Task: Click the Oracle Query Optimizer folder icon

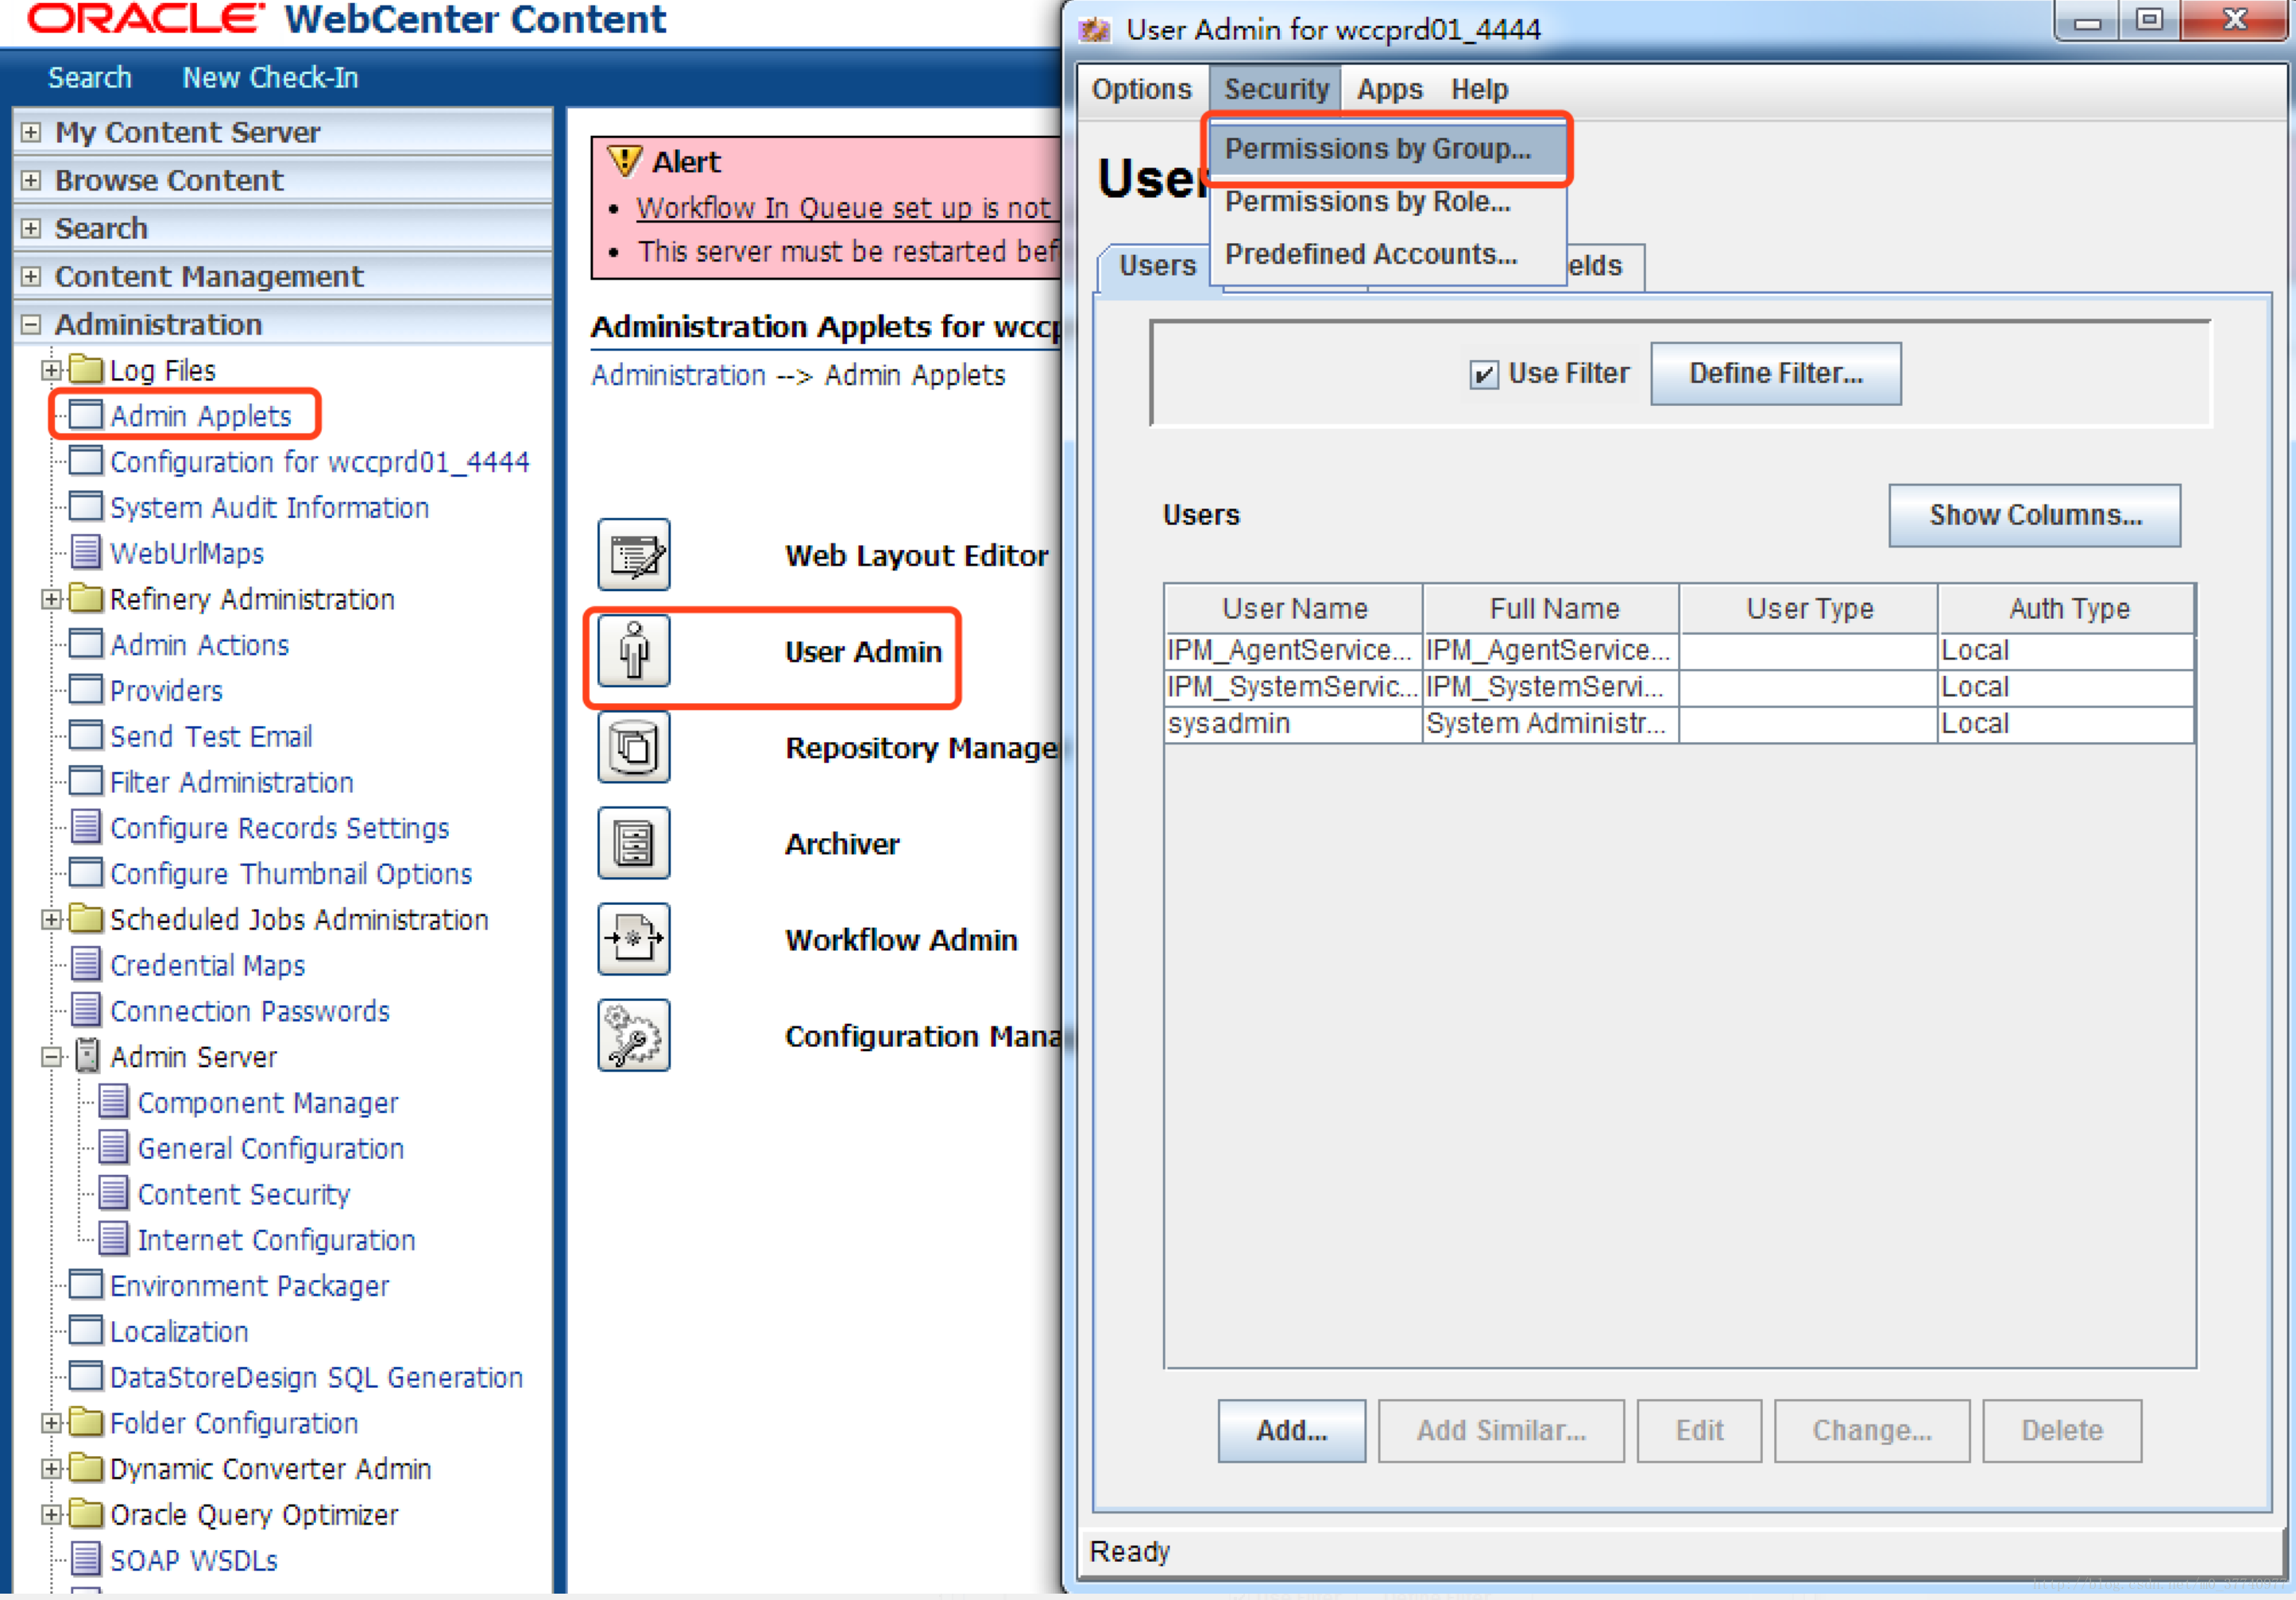Action: pyautogui.click(x=86, y=1514)
